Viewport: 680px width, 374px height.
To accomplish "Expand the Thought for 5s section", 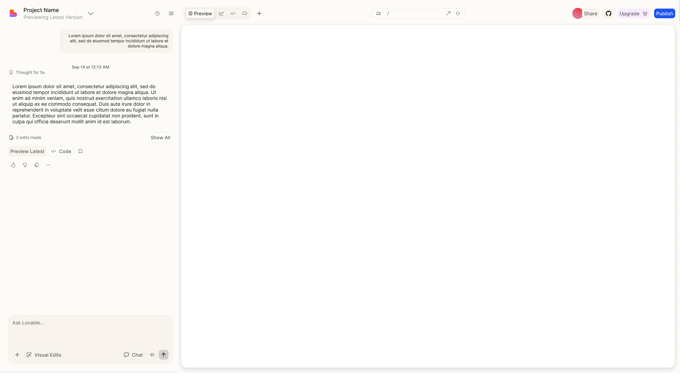I will pyautogui.click(x=30, y=72).
